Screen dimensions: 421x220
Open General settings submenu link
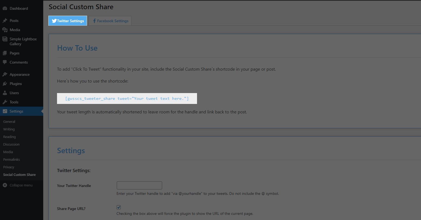pos(9,122)
